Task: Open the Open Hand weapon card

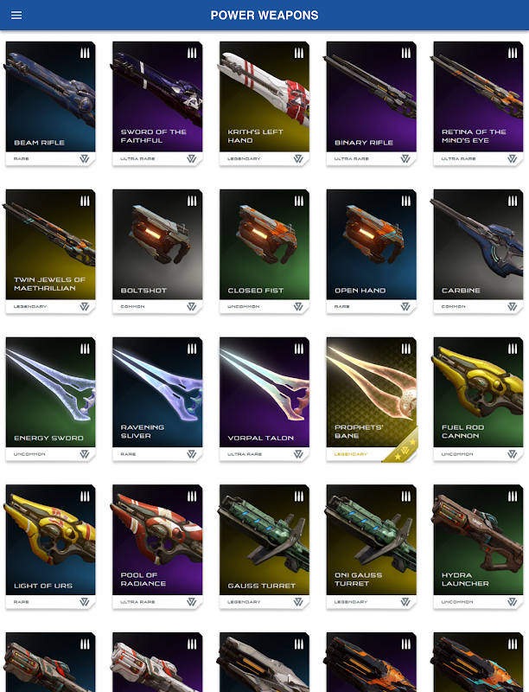Action: 371,252
